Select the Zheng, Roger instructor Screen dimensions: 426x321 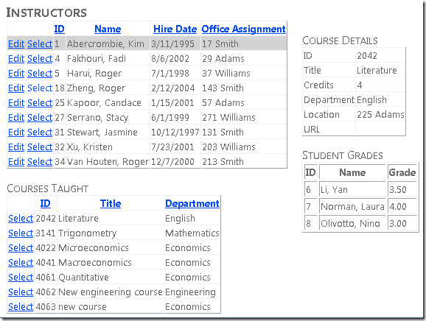click(x=40, y=88)
